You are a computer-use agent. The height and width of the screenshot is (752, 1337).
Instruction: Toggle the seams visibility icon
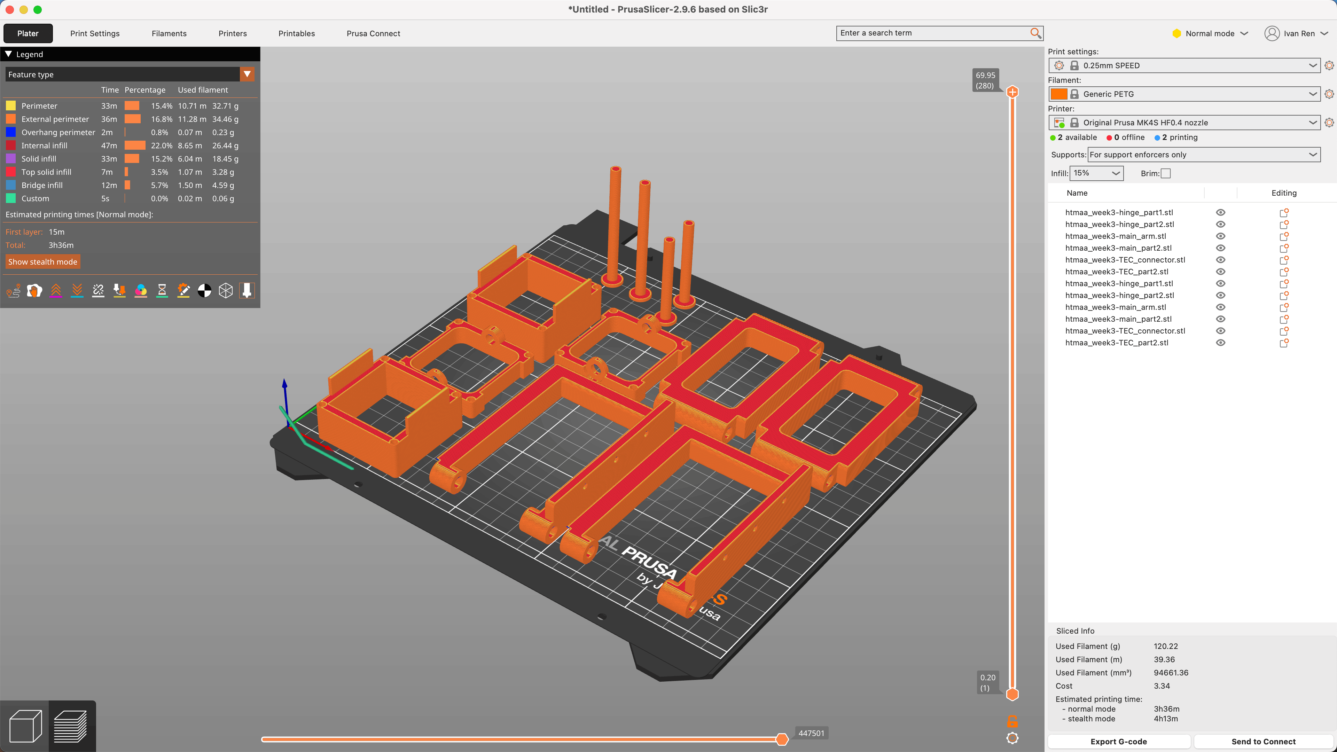pyautogui.click(x=98, y=291)
